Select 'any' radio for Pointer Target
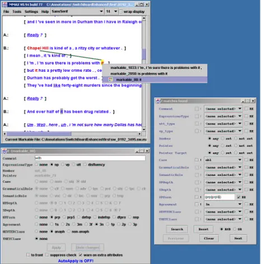 tap(209, 153)
